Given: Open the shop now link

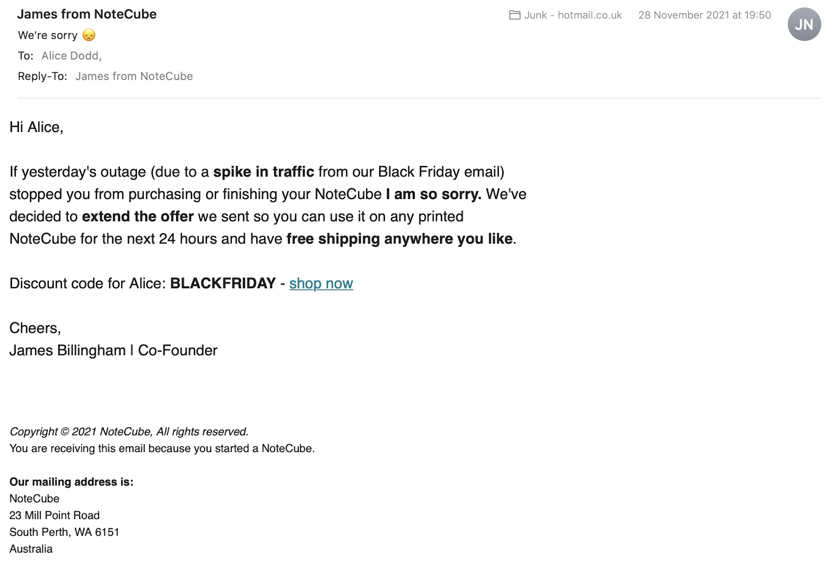Looking at the screenshot, I should 321,283.
